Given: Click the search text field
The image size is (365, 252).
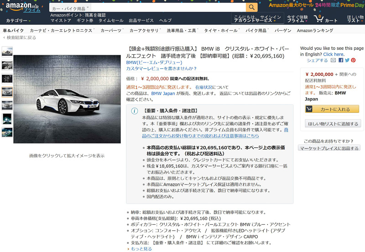Looking at the screenshot, I should 168,7.
